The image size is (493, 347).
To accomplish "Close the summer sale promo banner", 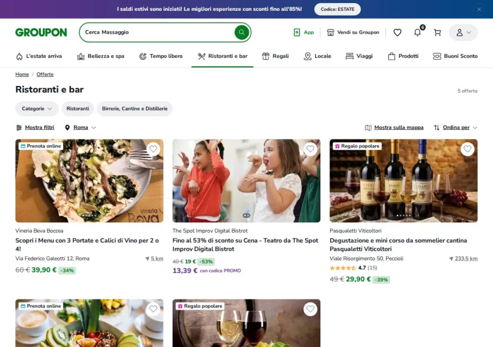I will point(479,9).
